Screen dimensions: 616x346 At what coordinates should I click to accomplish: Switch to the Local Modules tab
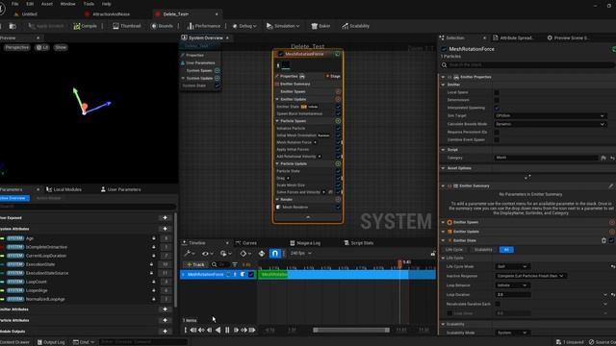pyautogui.click(x=64, y=189)
